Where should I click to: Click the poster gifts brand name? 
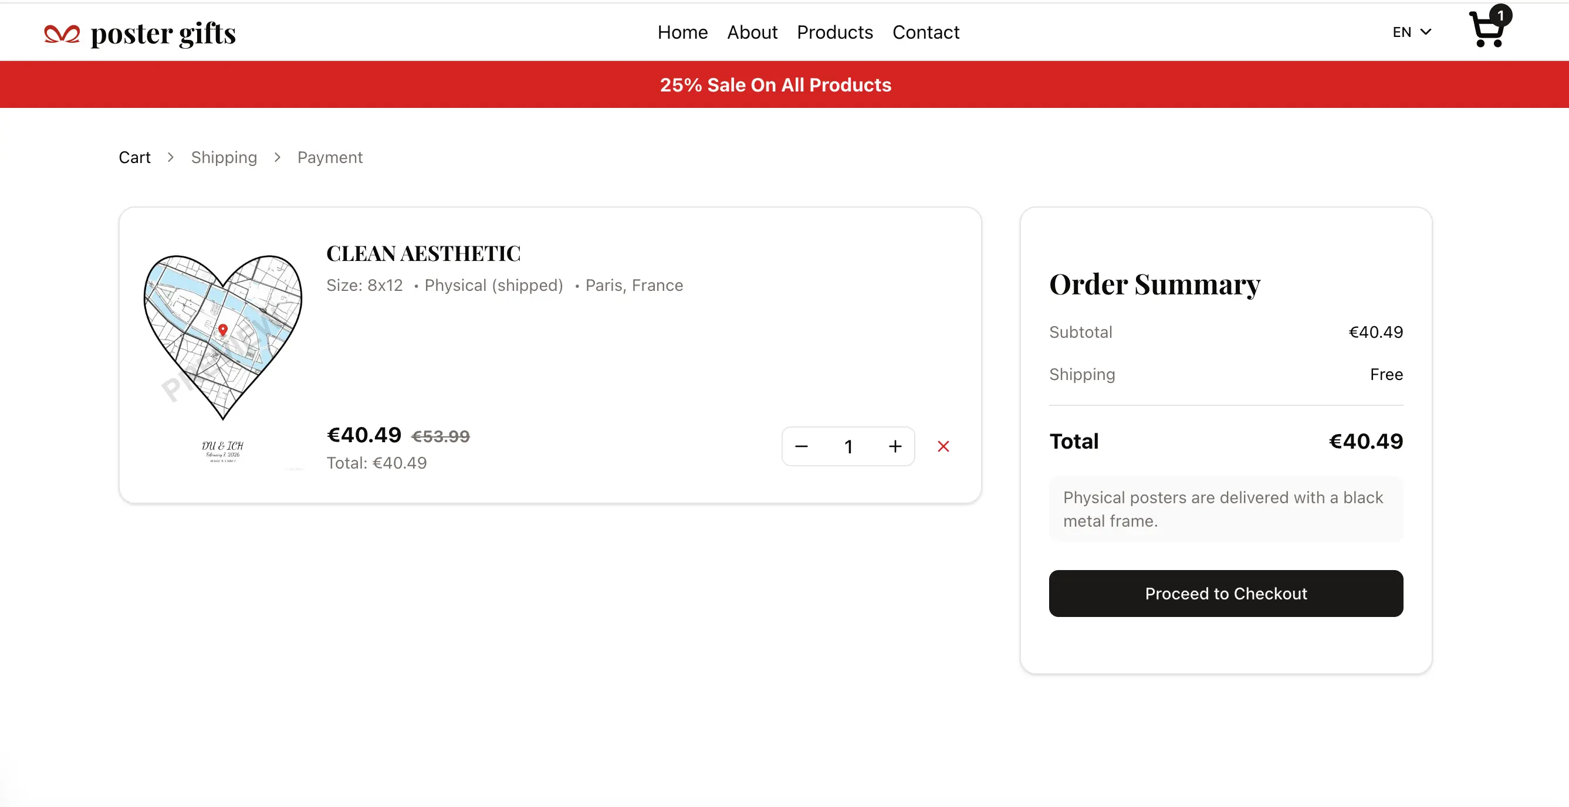[163, 33]
